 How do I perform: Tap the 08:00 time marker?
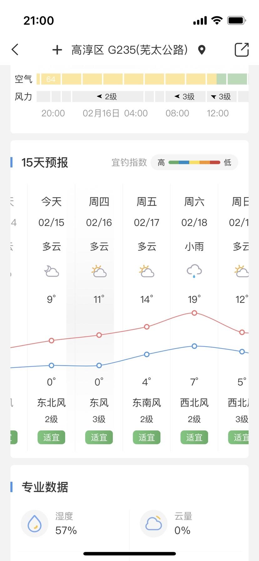177,113
